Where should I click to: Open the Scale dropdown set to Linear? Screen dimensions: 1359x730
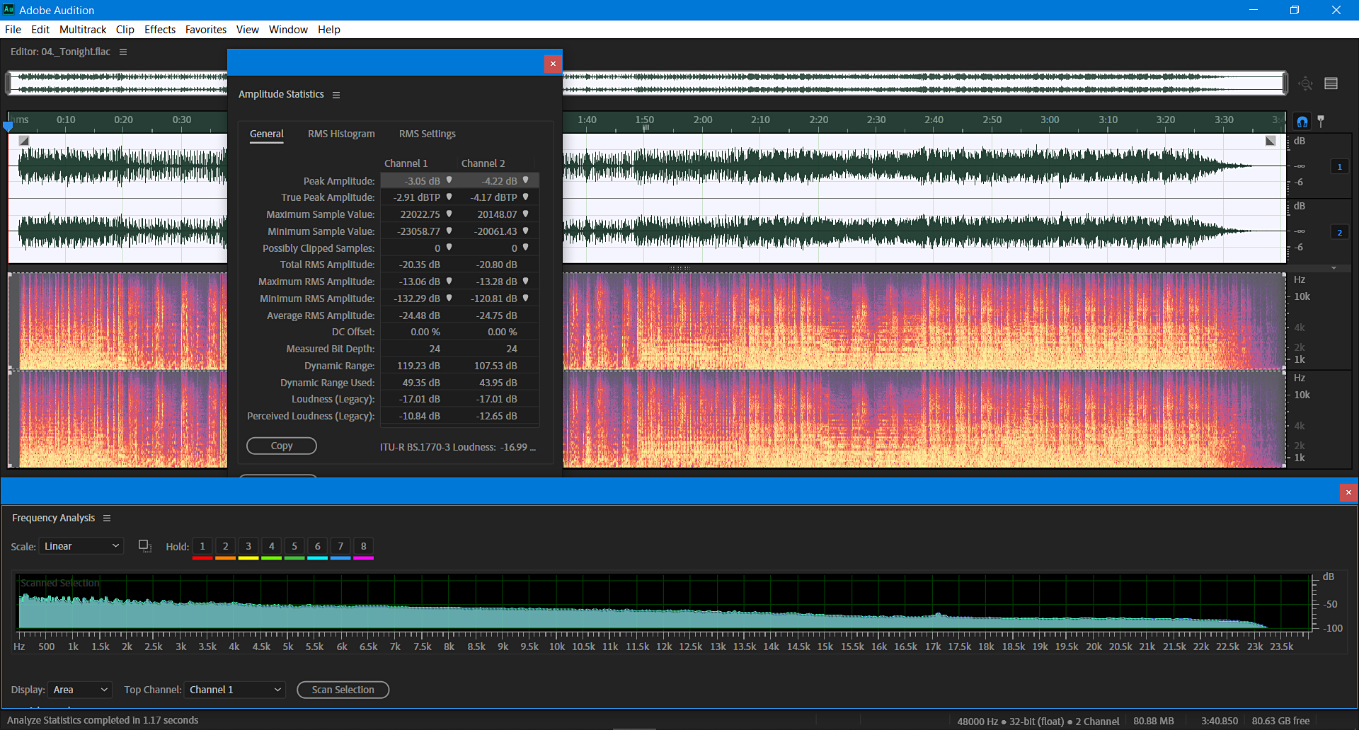coord(80,545)
